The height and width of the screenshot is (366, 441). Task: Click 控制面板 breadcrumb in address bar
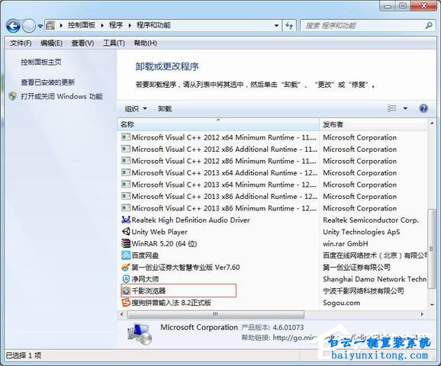82,25
